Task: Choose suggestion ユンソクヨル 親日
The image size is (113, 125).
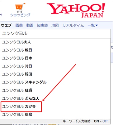Action: point(55,50)
